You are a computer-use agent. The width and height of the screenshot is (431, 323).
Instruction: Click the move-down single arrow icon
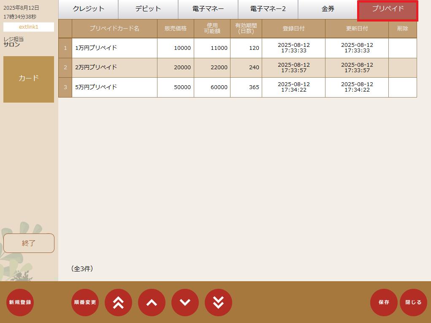(185, 302)
